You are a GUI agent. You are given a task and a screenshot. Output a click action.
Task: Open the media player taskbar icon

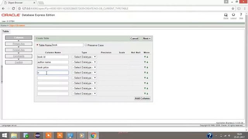(82, 136)
